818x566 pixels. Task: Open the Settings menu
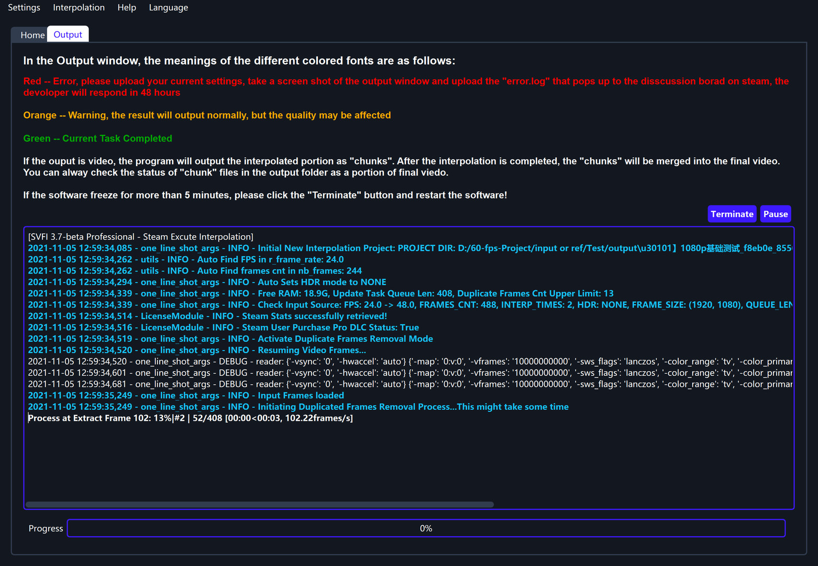point(24,7)
